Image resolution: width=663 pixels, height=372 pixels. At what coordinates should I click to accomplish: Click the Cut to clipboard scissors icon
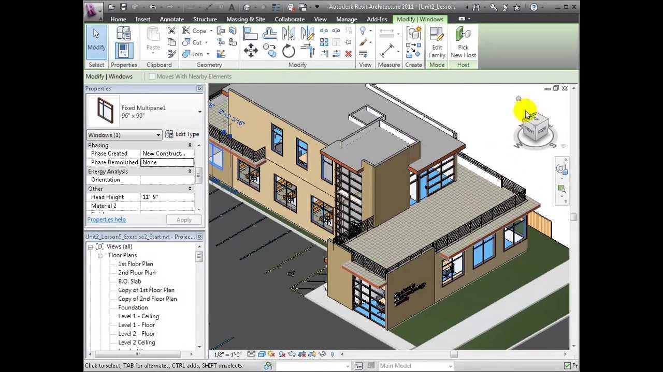pyautogui.click(x=171, y=31)
